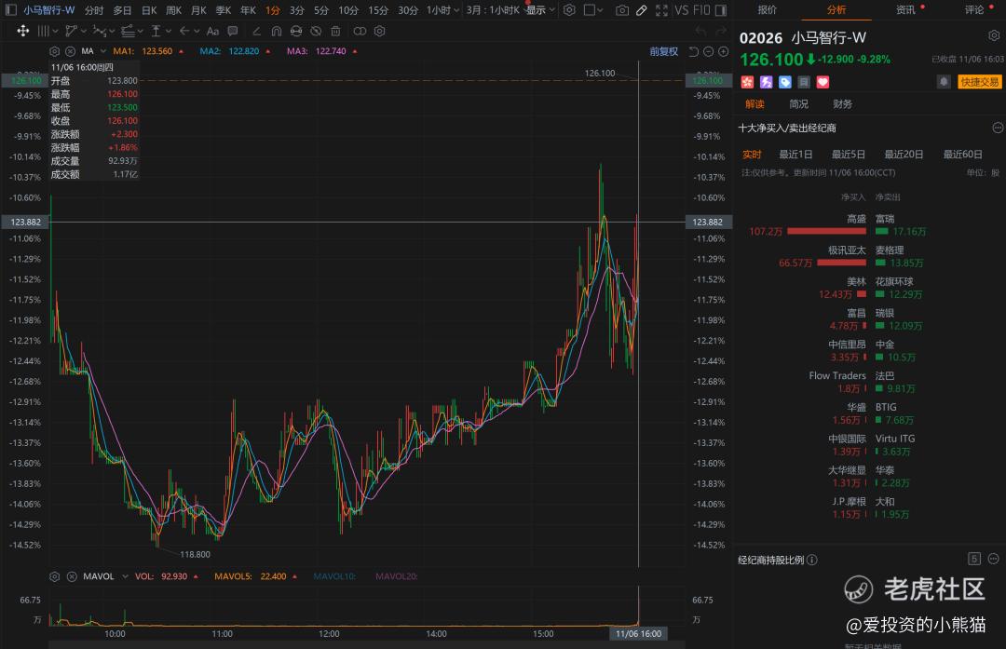The width and height of the screenshot is (1006, 649).
Task: Open more options for 经纪商持股比例 section
Action: click(x=994, y=560)
